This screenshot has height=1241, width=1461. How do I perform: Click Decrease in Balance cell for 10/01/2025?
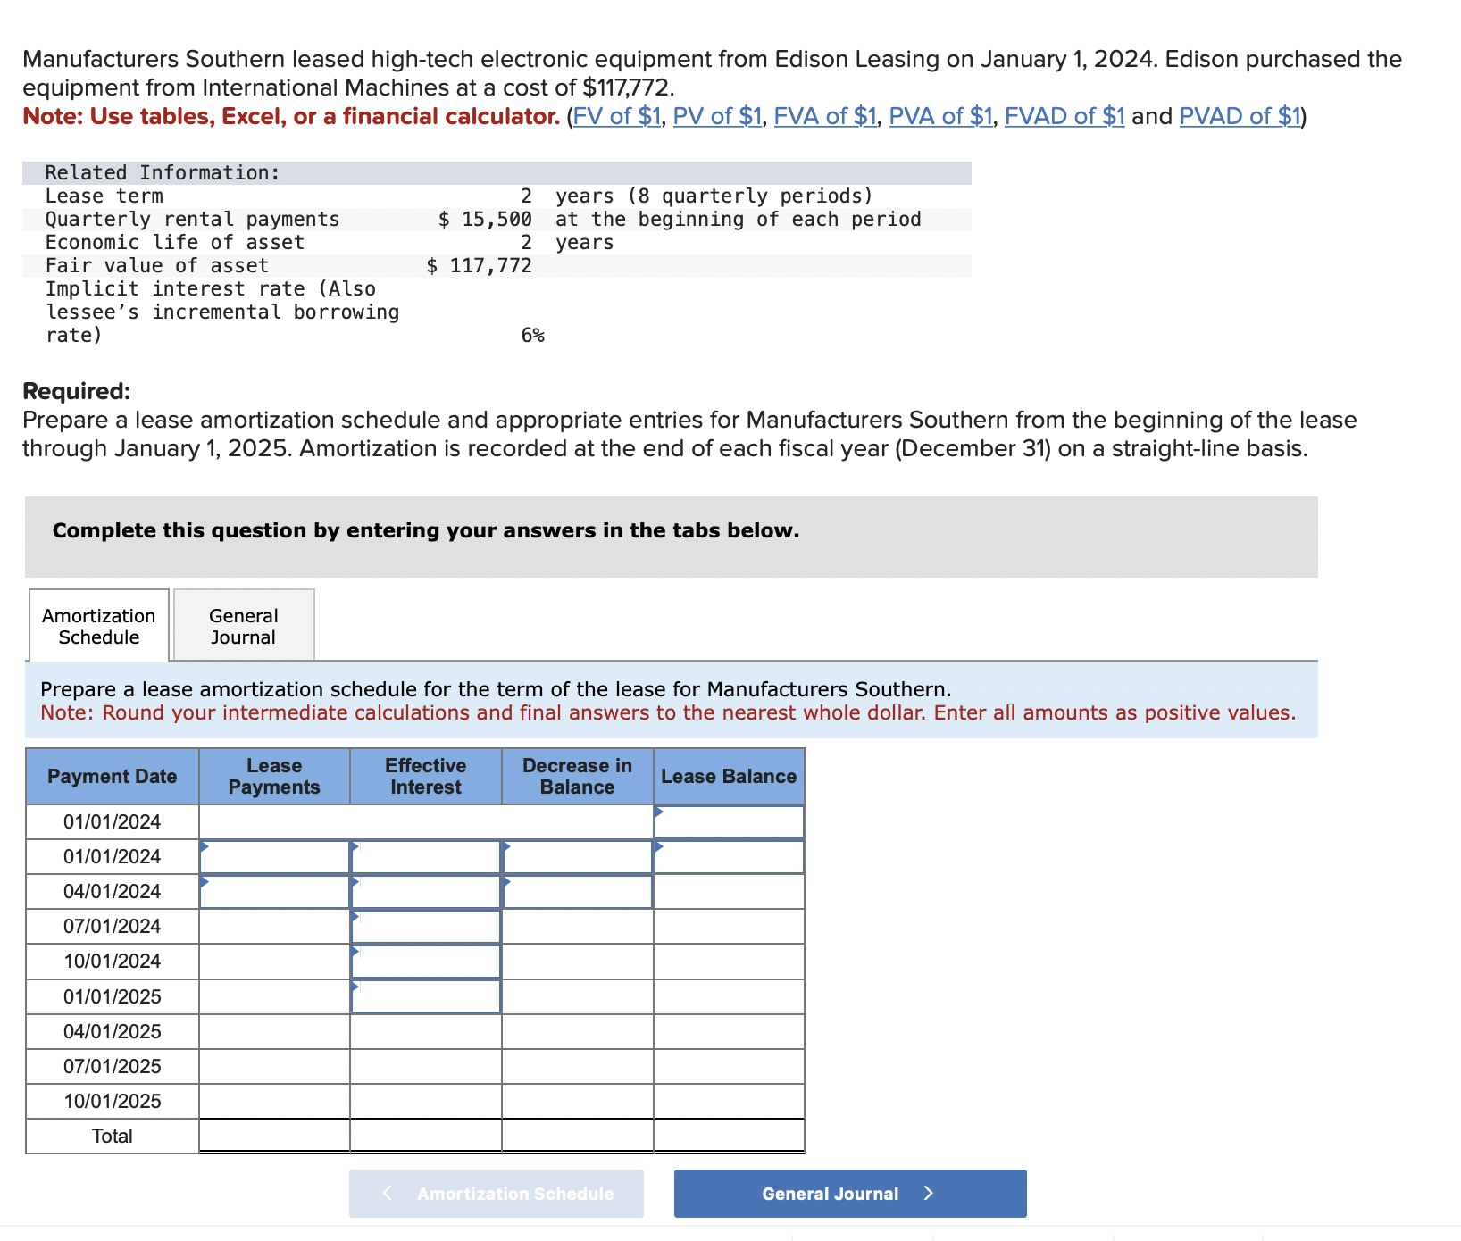[578, 1102]
